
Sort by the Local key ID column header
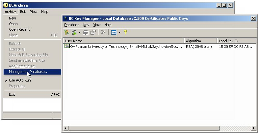[x=237, y=41]
